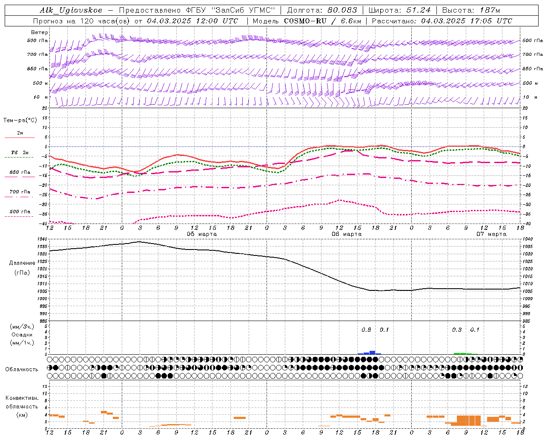Click the '06 марта' date label

[x=347, y=234]
